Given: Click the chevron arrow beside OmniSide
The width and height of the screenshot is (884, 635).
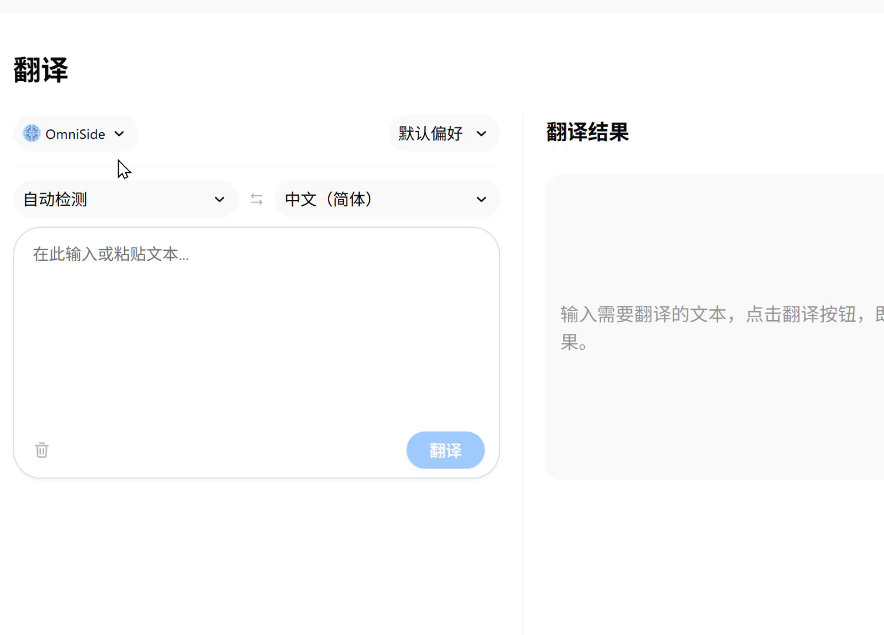Looking at the screenshot, I should point(119,134).
